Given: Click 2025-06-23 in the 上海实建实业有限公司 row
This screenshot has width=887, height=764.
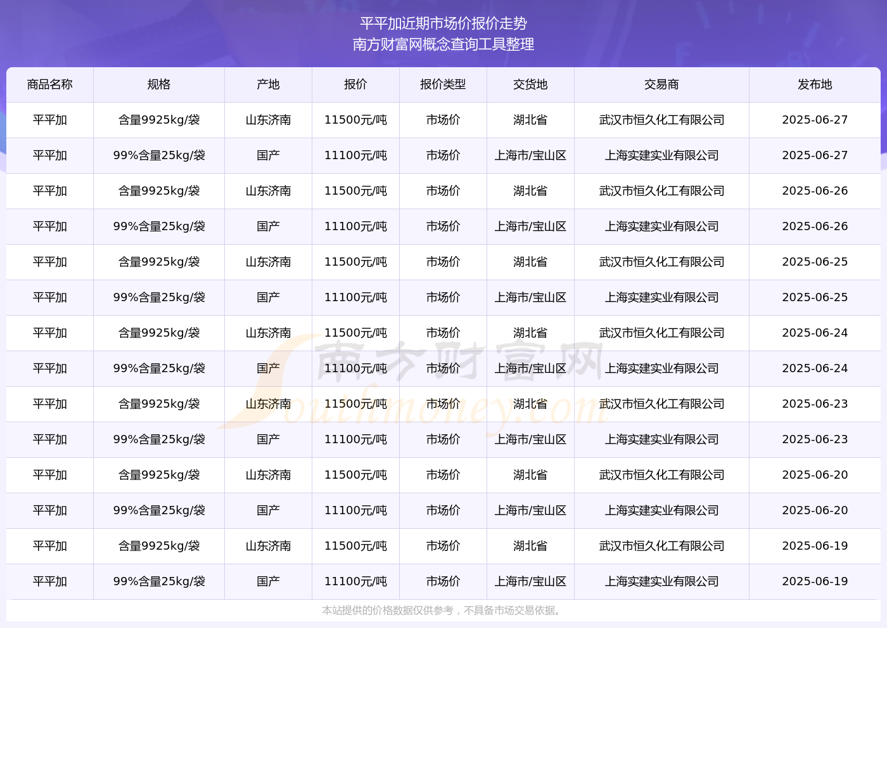Looking at the screenshot, I should coord(815,439).
